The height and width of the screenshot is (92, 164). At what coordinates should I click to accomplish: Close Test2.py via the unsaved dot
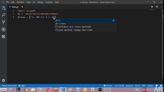pyautogui.click(x=22, y=7)
